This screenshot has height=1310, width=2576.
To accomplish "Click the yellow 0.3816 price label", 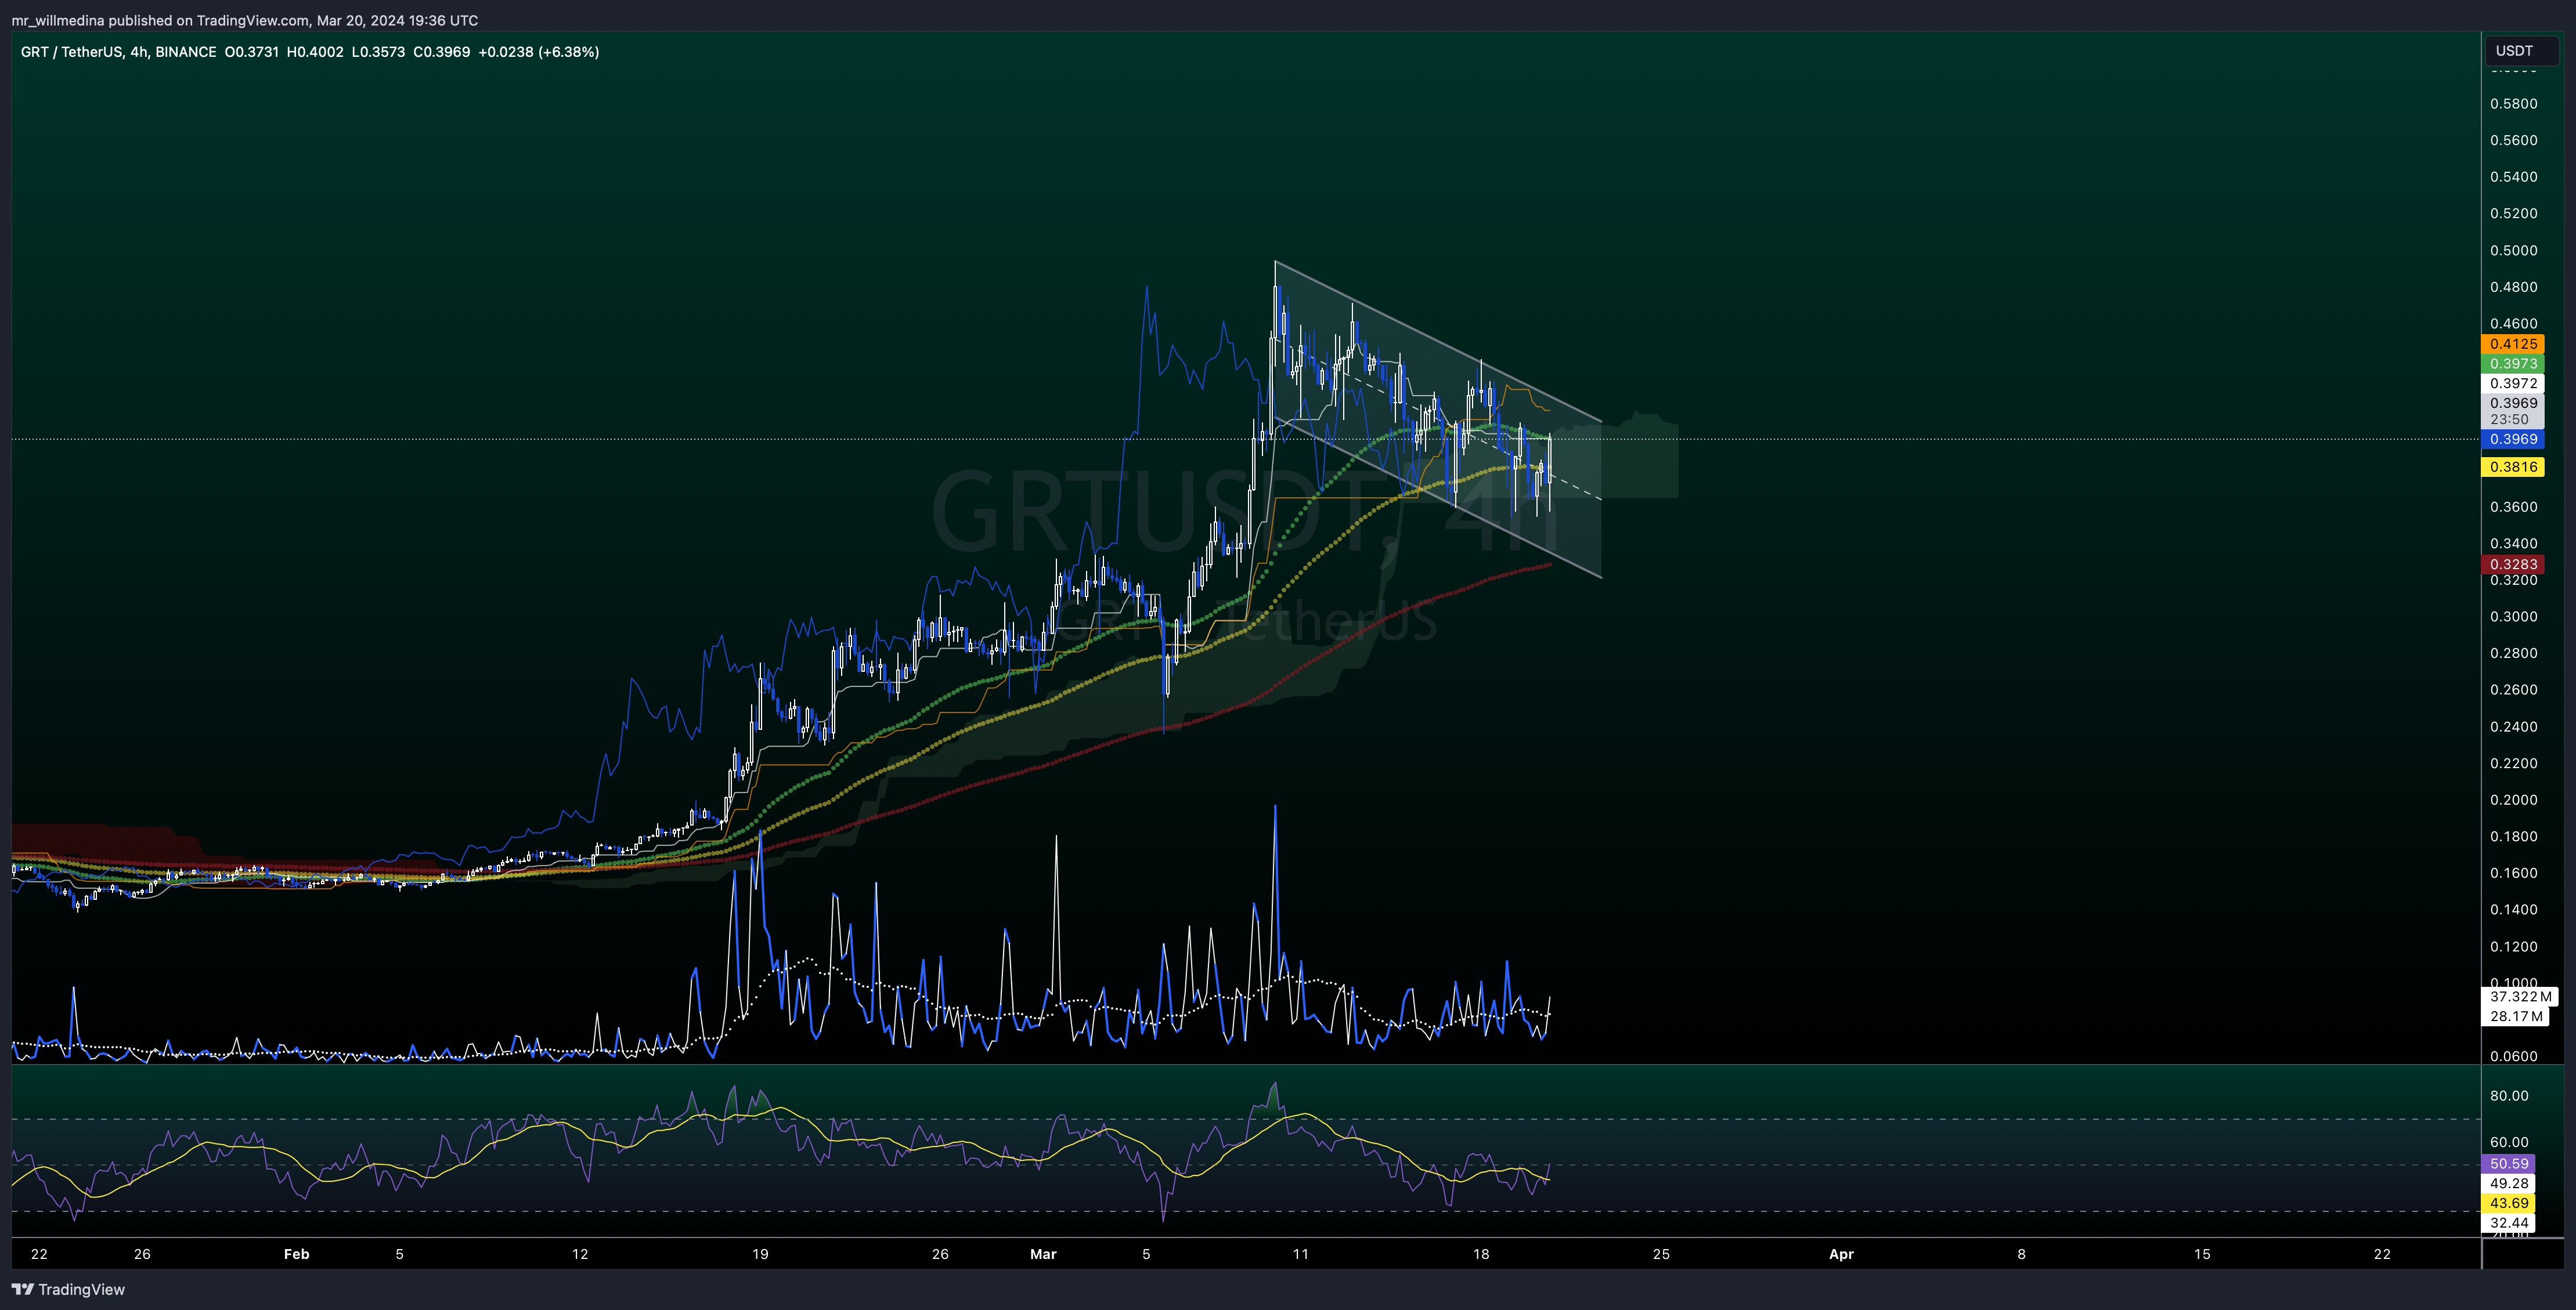I will tap(2513, 466).
